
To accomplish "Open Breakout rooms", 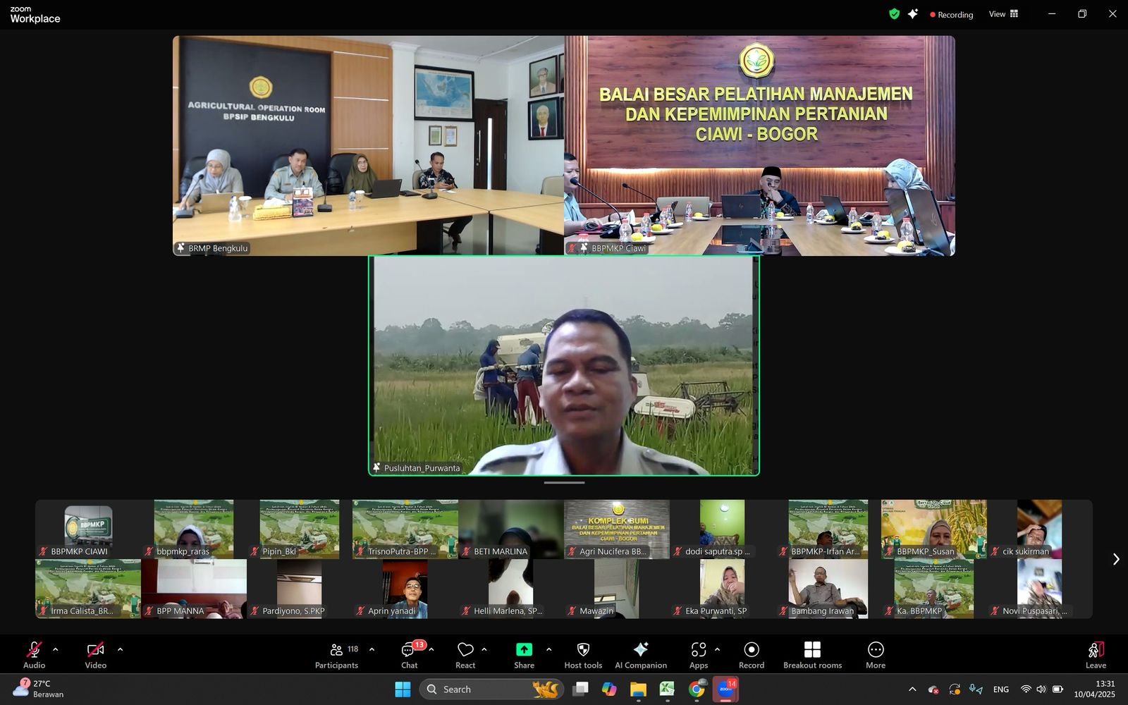I will [x=813, y=655].
